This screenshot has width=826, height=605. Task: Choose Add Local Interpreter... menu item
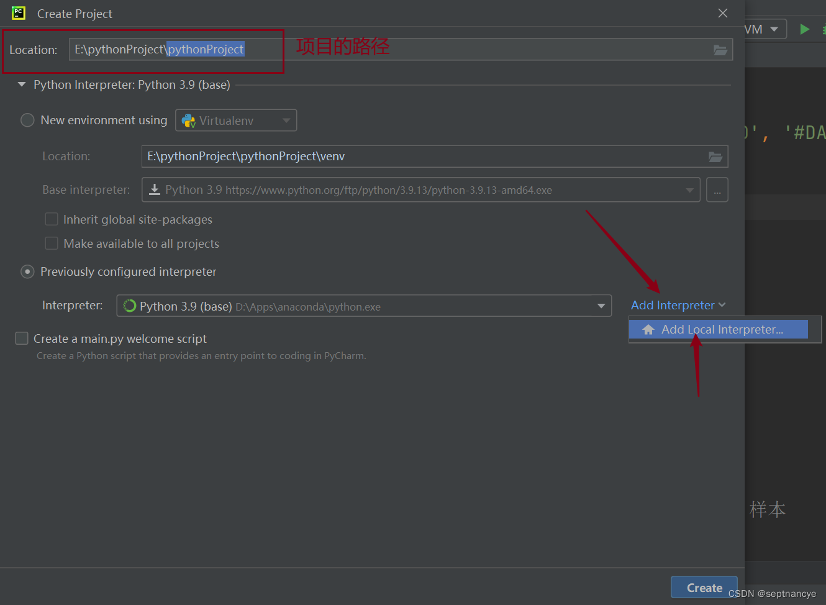point(719,330)
